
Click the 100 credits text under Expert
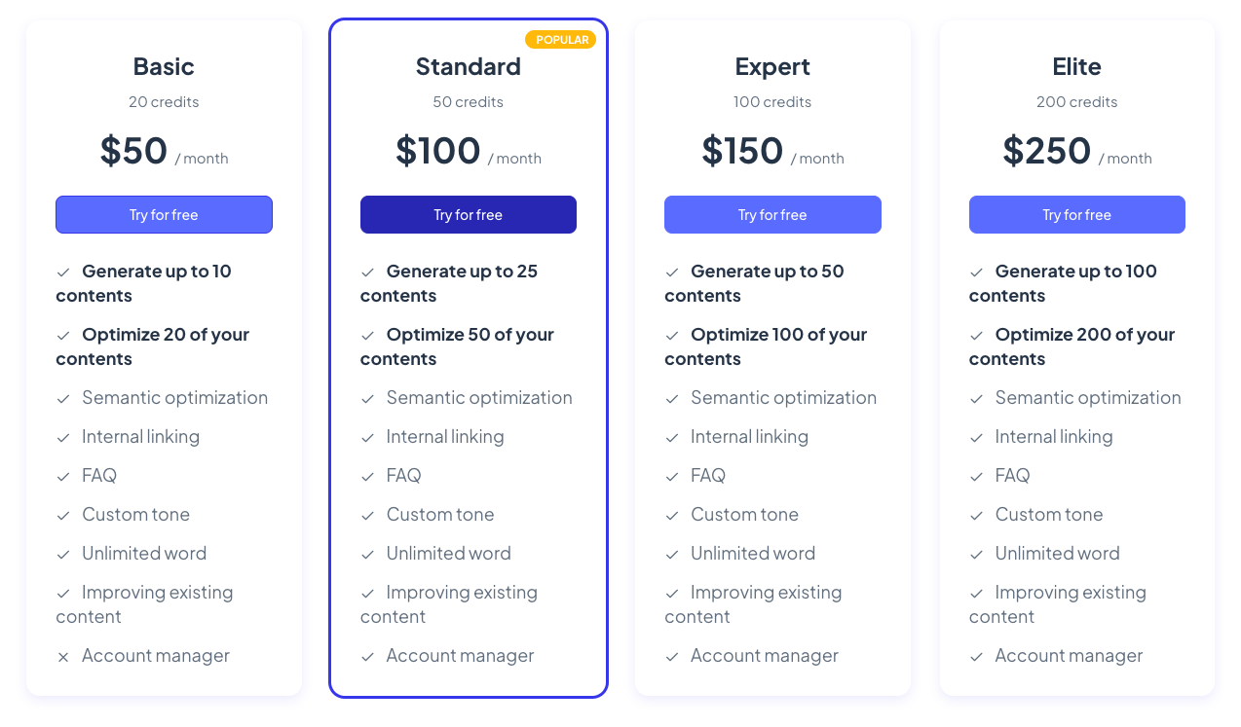(x=772, y=102)
